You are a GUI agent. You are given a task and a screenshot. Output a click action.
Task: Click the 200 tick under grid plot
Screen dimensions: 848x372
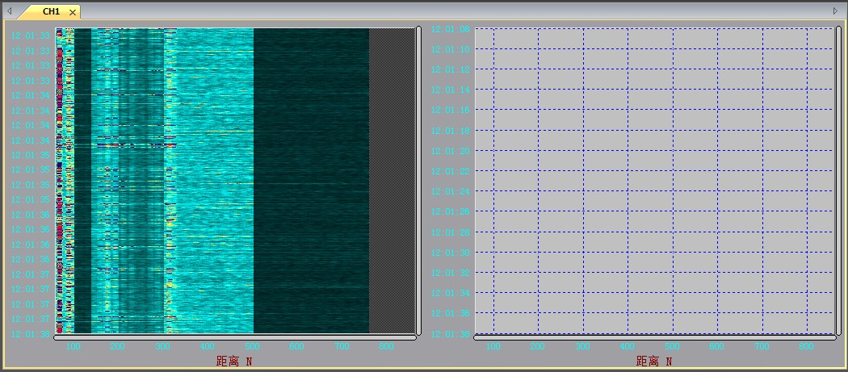click(x=538, y=347)
